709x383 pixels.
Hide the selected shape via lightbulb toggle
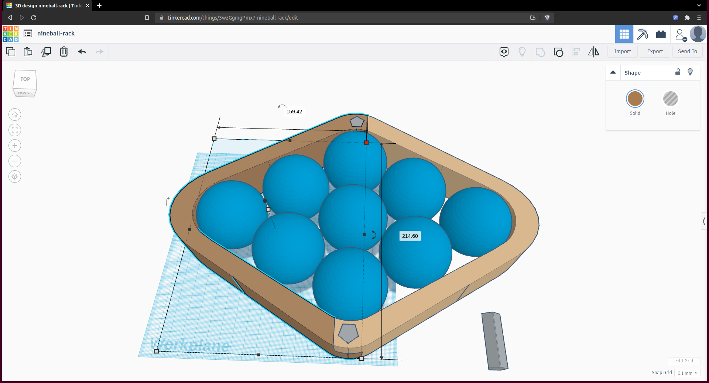[x=690, y=72]
